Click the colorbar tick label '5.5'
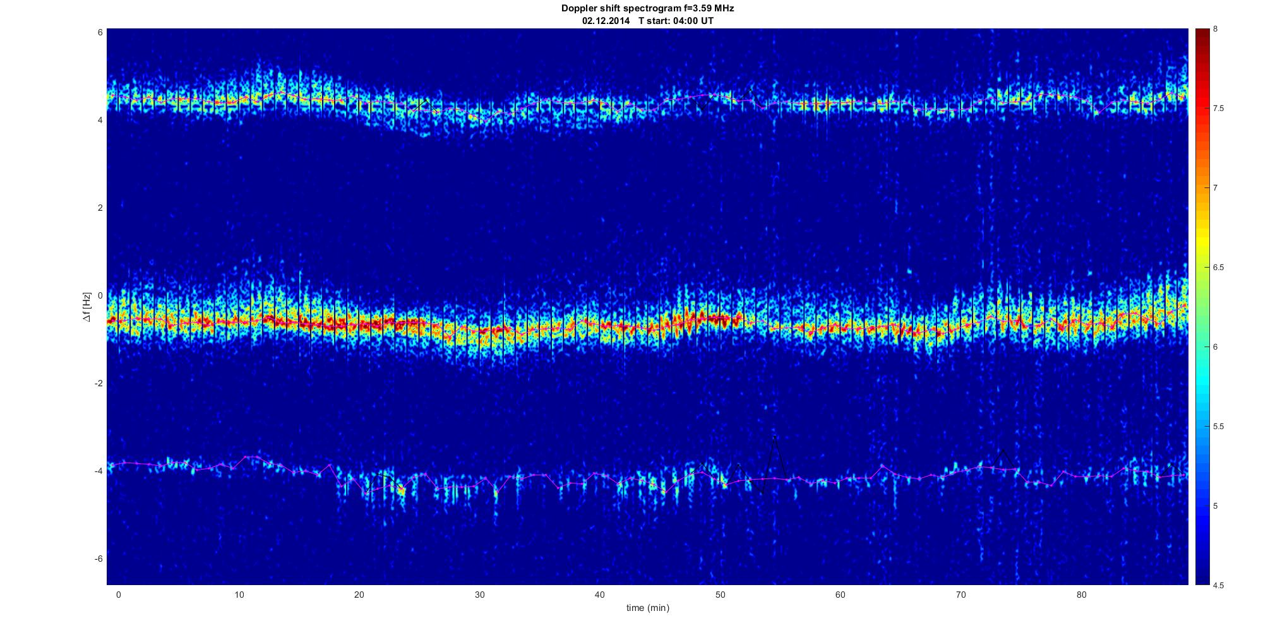 [1218, 427]
